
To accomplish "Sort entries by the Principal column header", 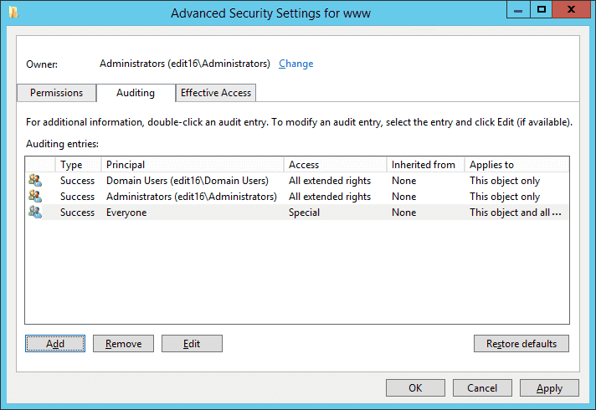I will click(193, 165).
